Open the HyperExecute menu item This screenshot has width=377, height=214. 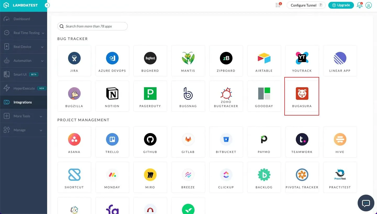(x=24, y=89)
